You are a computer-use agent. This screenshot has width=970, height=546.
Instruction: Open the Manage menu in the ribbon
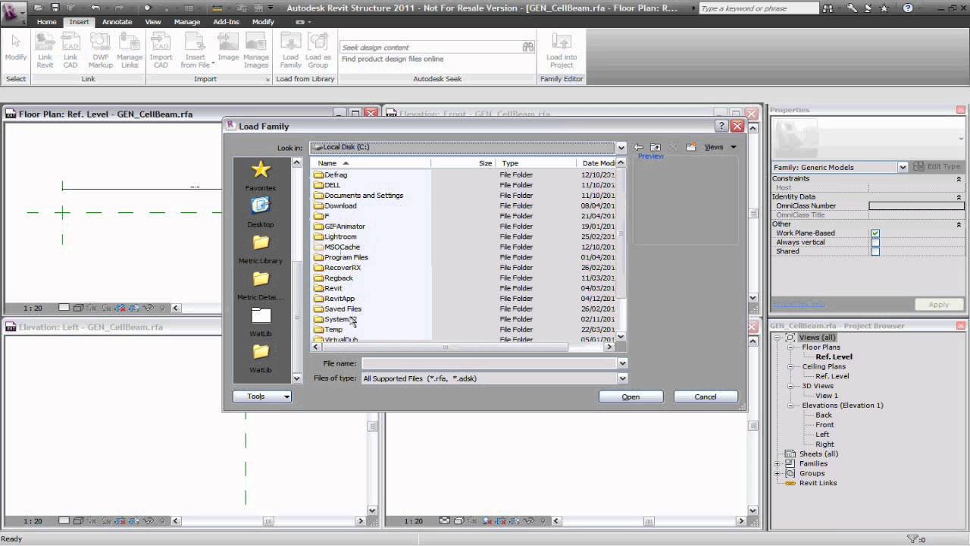tap(186, 21)
